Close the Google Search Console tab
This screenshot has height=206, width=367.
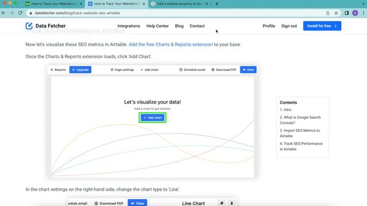(206, 4)
